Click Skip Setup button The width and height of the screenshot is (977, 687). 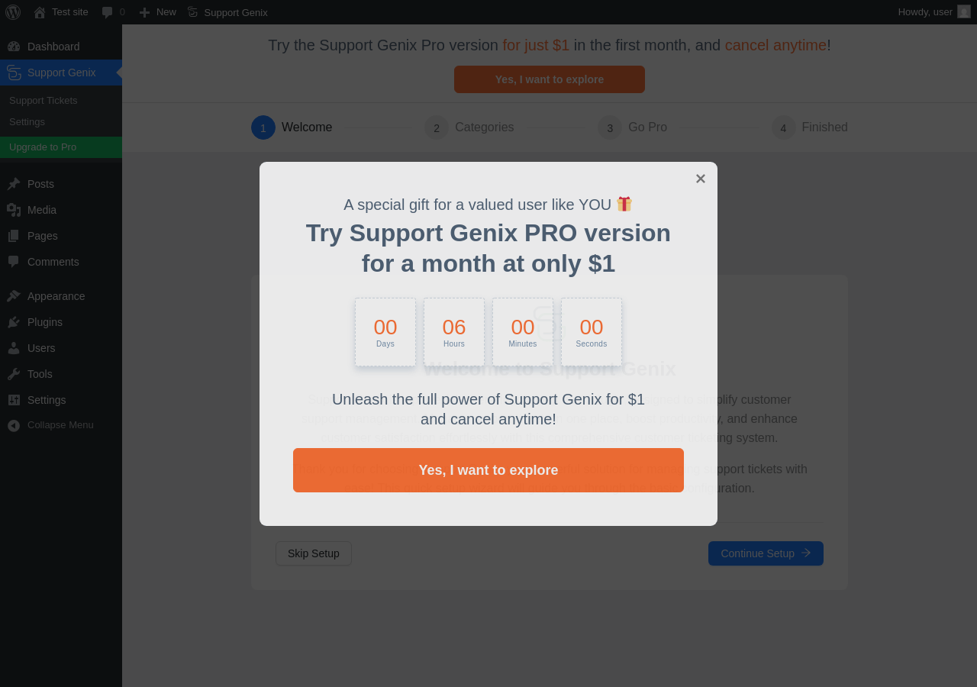coord(314,553)
